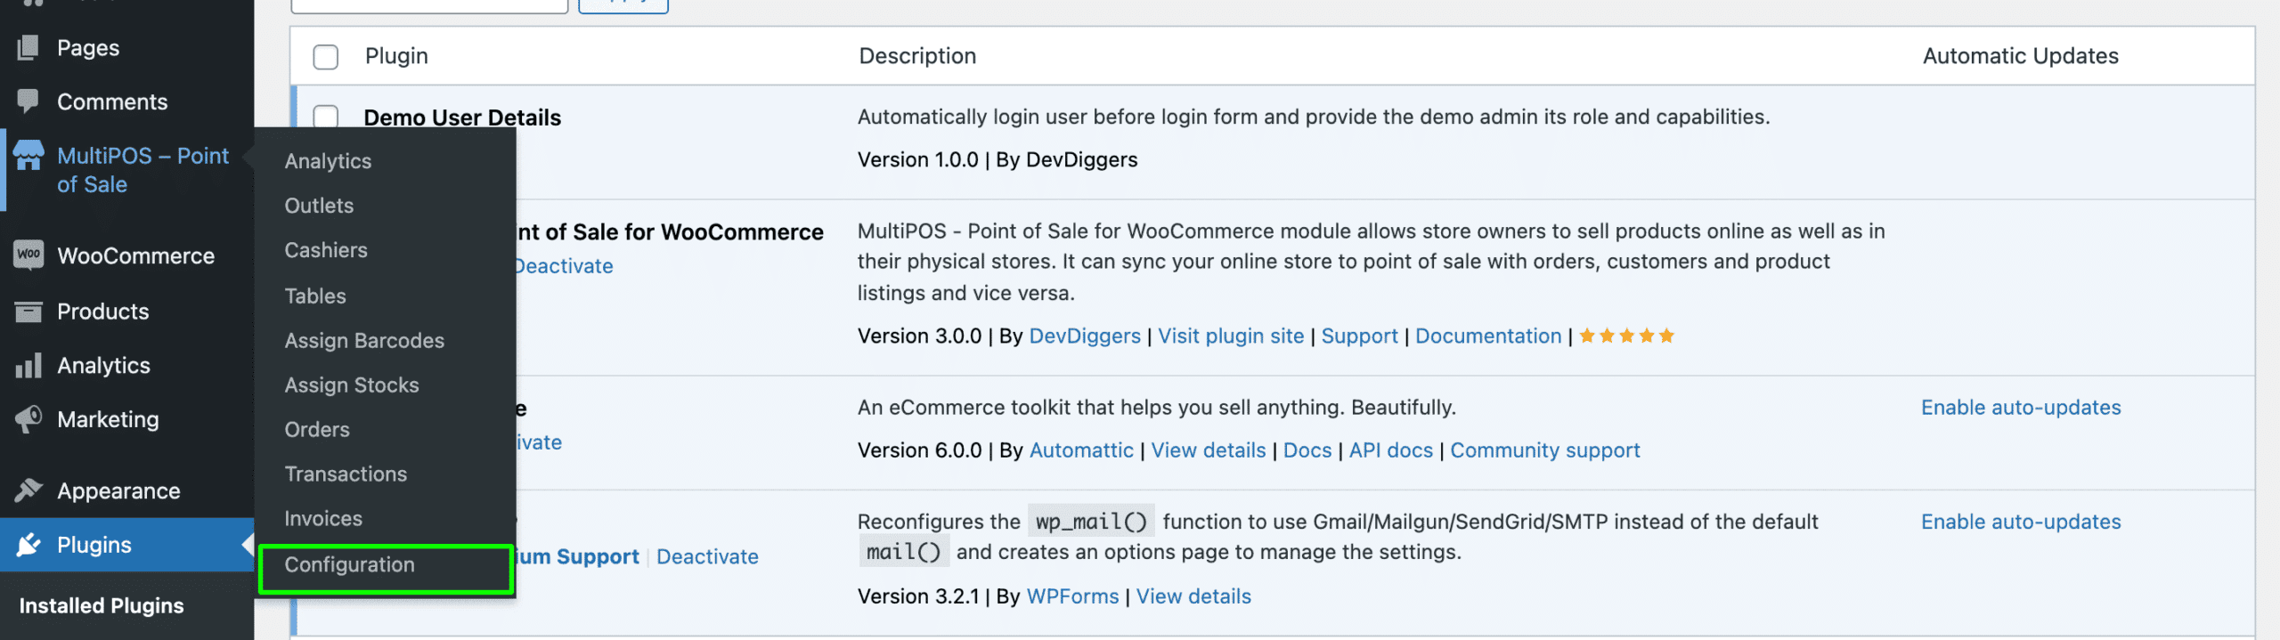This screenshot has height=640, width=2280.
Task: Deactivate the WP Mail SMTP plugin
Action: click(x=707, y=556)
